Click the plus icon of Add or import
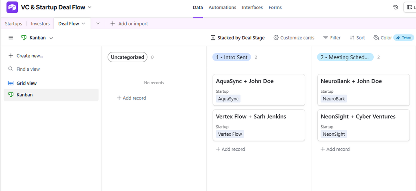 point(113,24)
